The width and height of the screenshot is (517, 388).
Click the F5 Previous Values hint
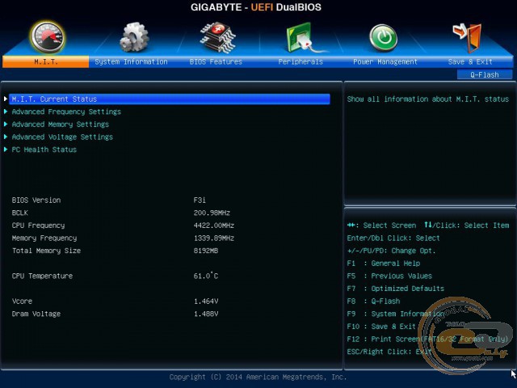[389, 276]
